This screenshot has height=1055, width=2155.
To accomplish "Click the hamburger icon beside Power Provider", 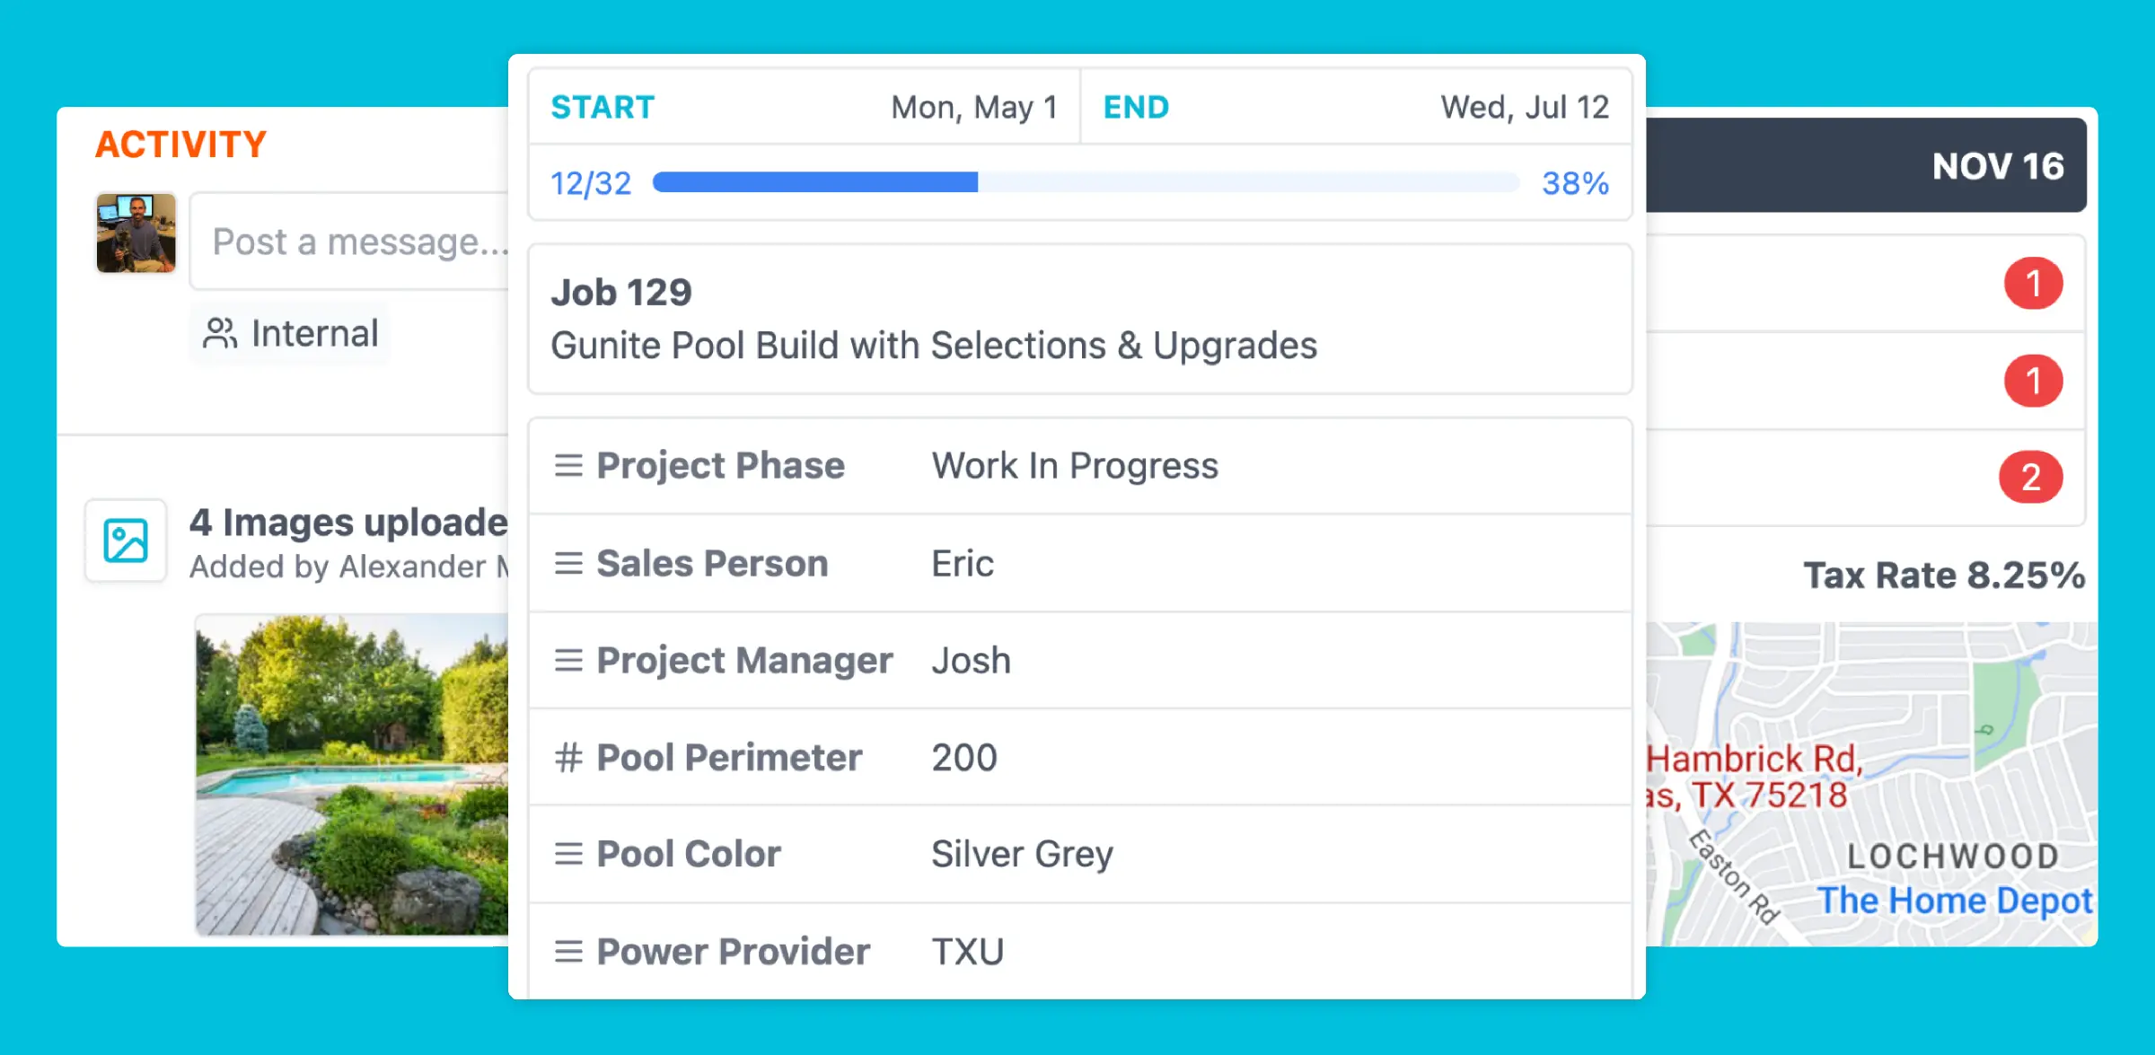I will tap(569, 951).
